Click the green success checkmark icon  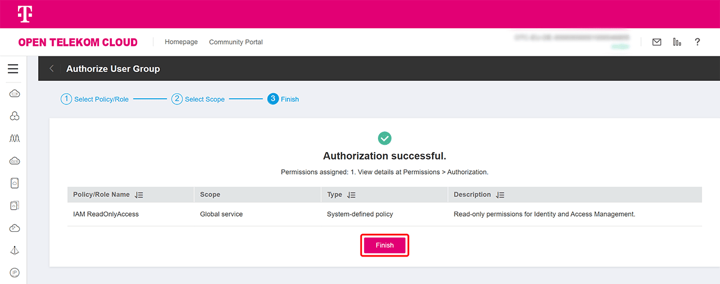385,138
